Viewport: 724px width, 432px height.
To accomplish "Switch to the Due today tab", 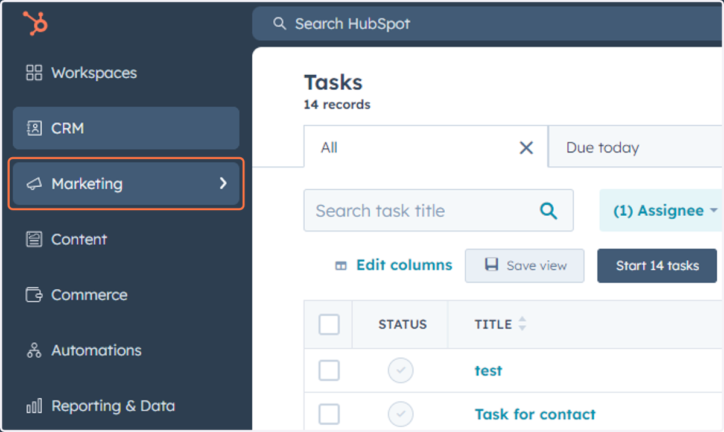I will tap(636, 148).
